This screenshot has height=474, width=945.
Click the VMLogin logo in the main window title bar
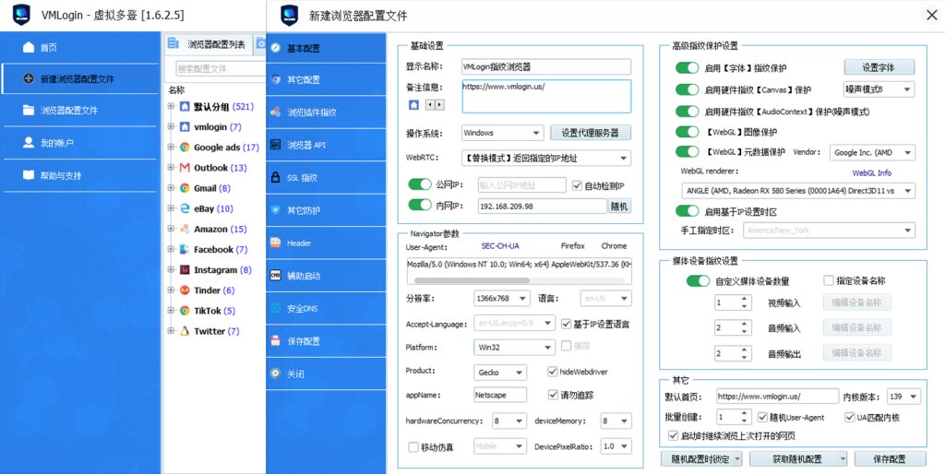click(21, 15)
